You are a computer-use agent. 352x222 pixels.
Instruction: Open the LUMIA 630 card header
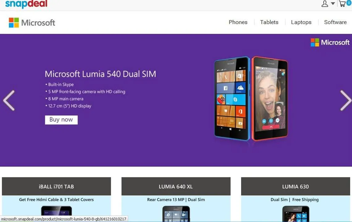pyautogui.click(x=295, y=186)
